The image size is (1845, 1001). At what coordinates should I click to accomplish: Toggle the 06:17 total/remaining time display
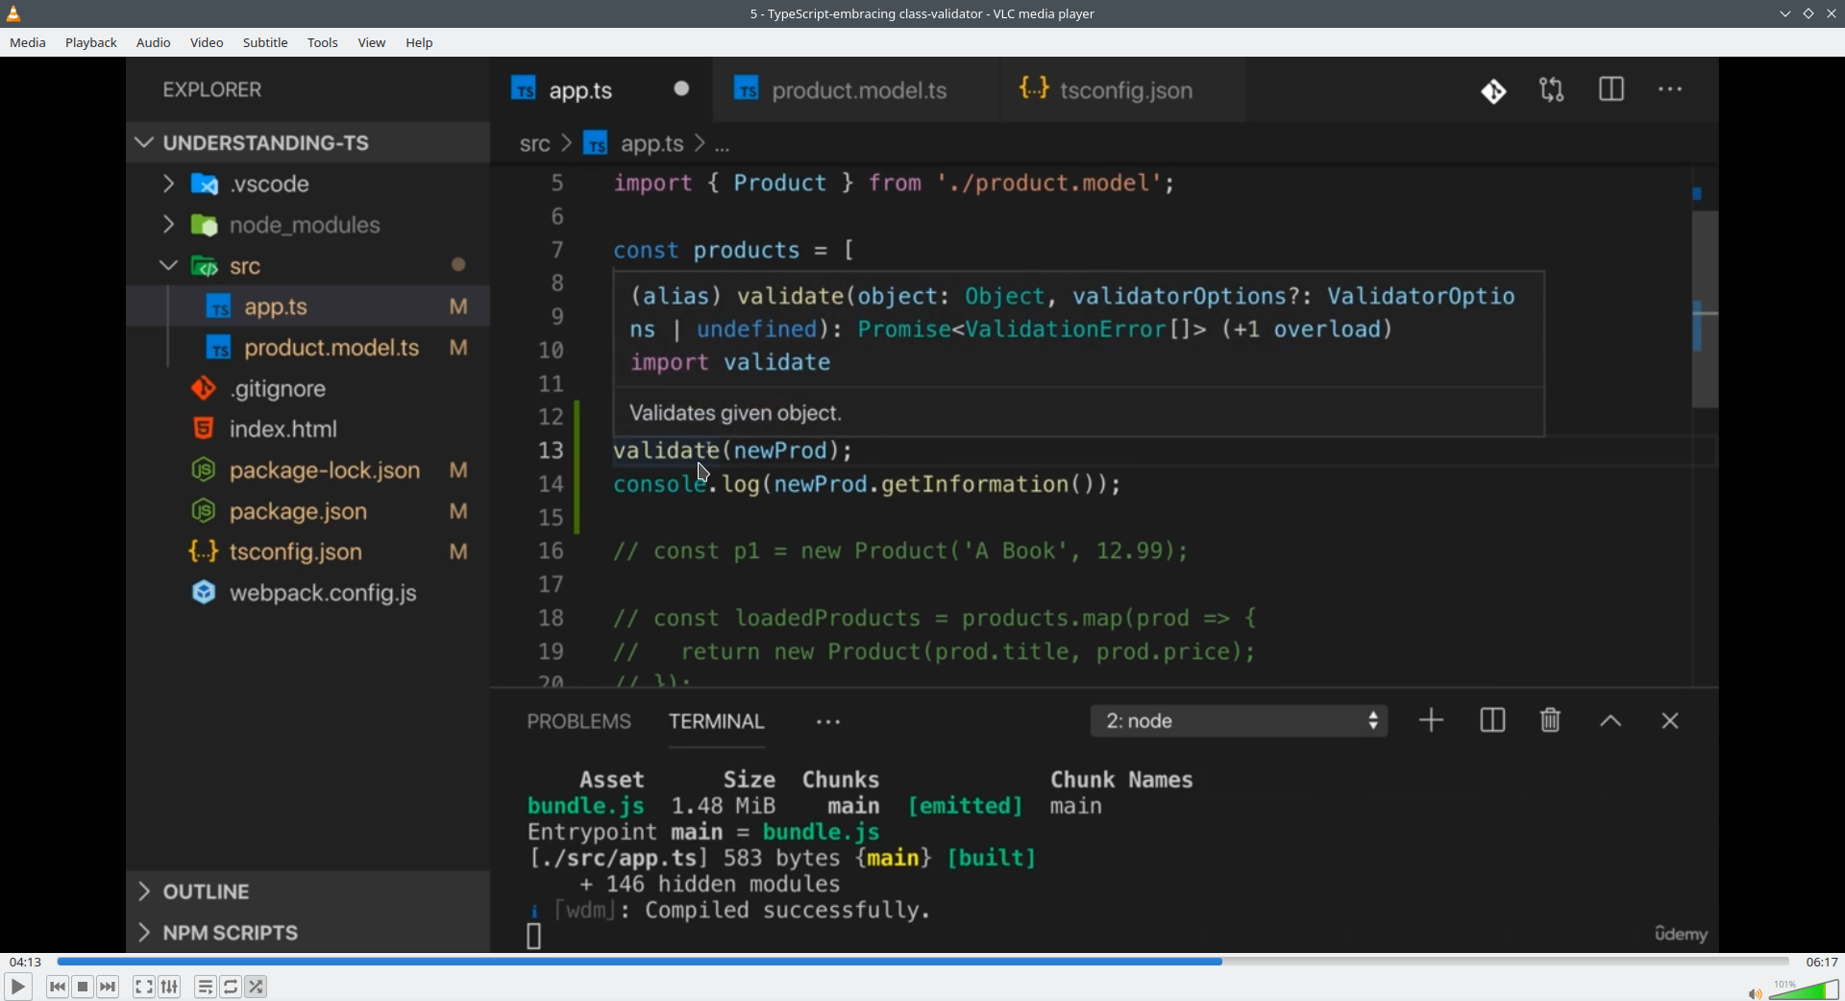1821,962
